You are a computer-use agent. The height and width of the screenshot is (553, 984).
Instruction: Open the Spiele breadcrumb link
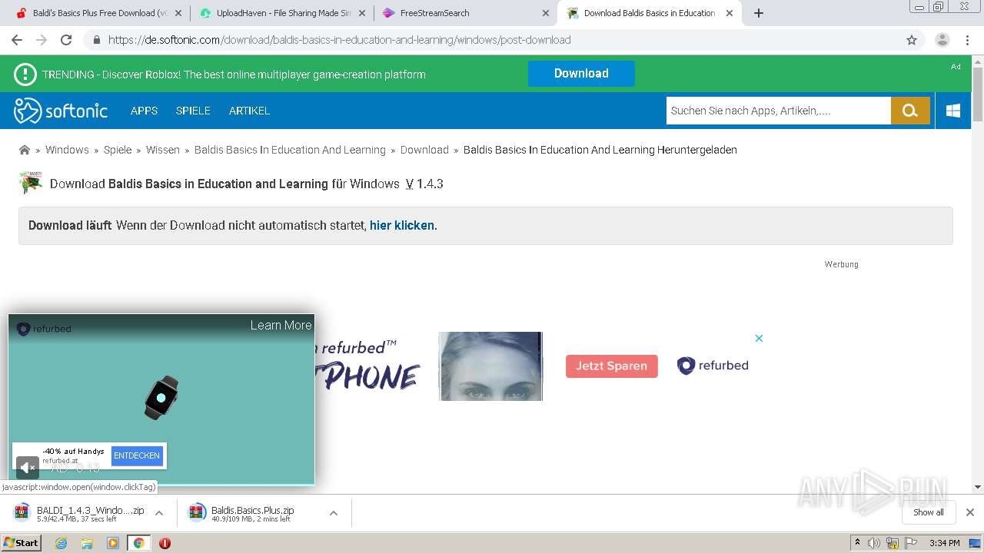118,150
